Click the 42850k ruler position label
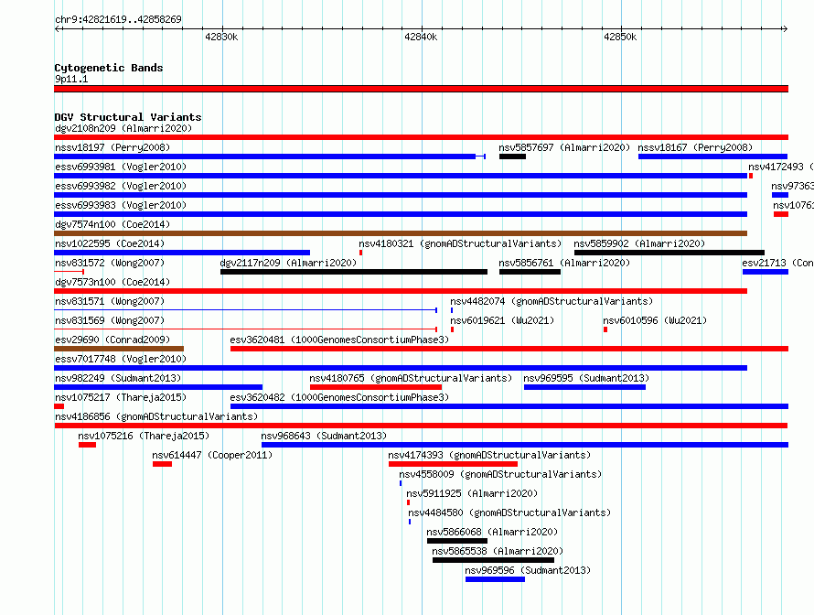Screen dimensions: 814x615 tap(620, 37)
